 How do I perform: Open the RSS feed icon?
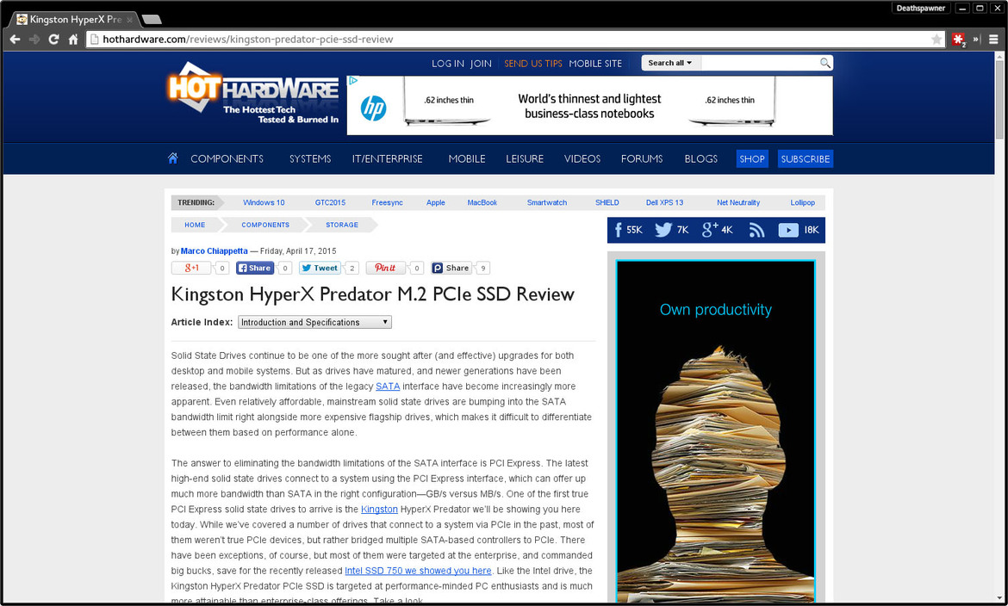tap(756, 230)
